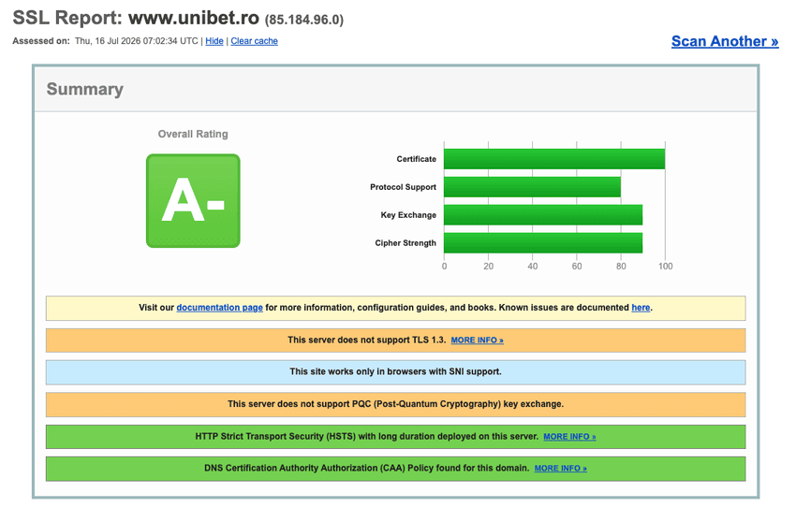Click the '20' axis label on chart
This screenshot has width=796, height=507.
coord(488,267)
